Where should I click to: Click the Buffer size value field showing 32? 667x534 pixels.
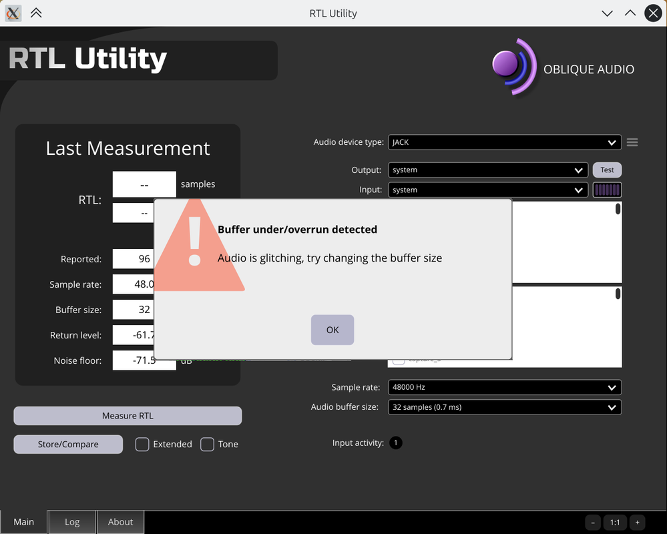pos(134,310)
